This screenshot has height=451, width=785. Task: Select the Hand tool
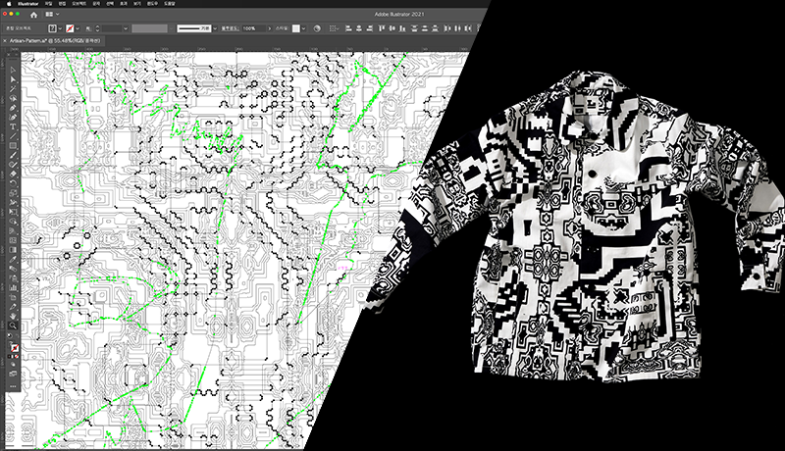13,316
